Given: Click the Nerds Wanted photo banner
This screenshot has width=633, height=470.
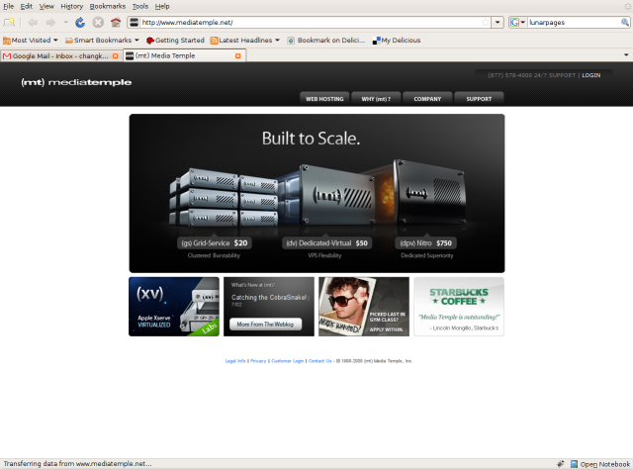Looking at the screenshot, I should point(364,307).
